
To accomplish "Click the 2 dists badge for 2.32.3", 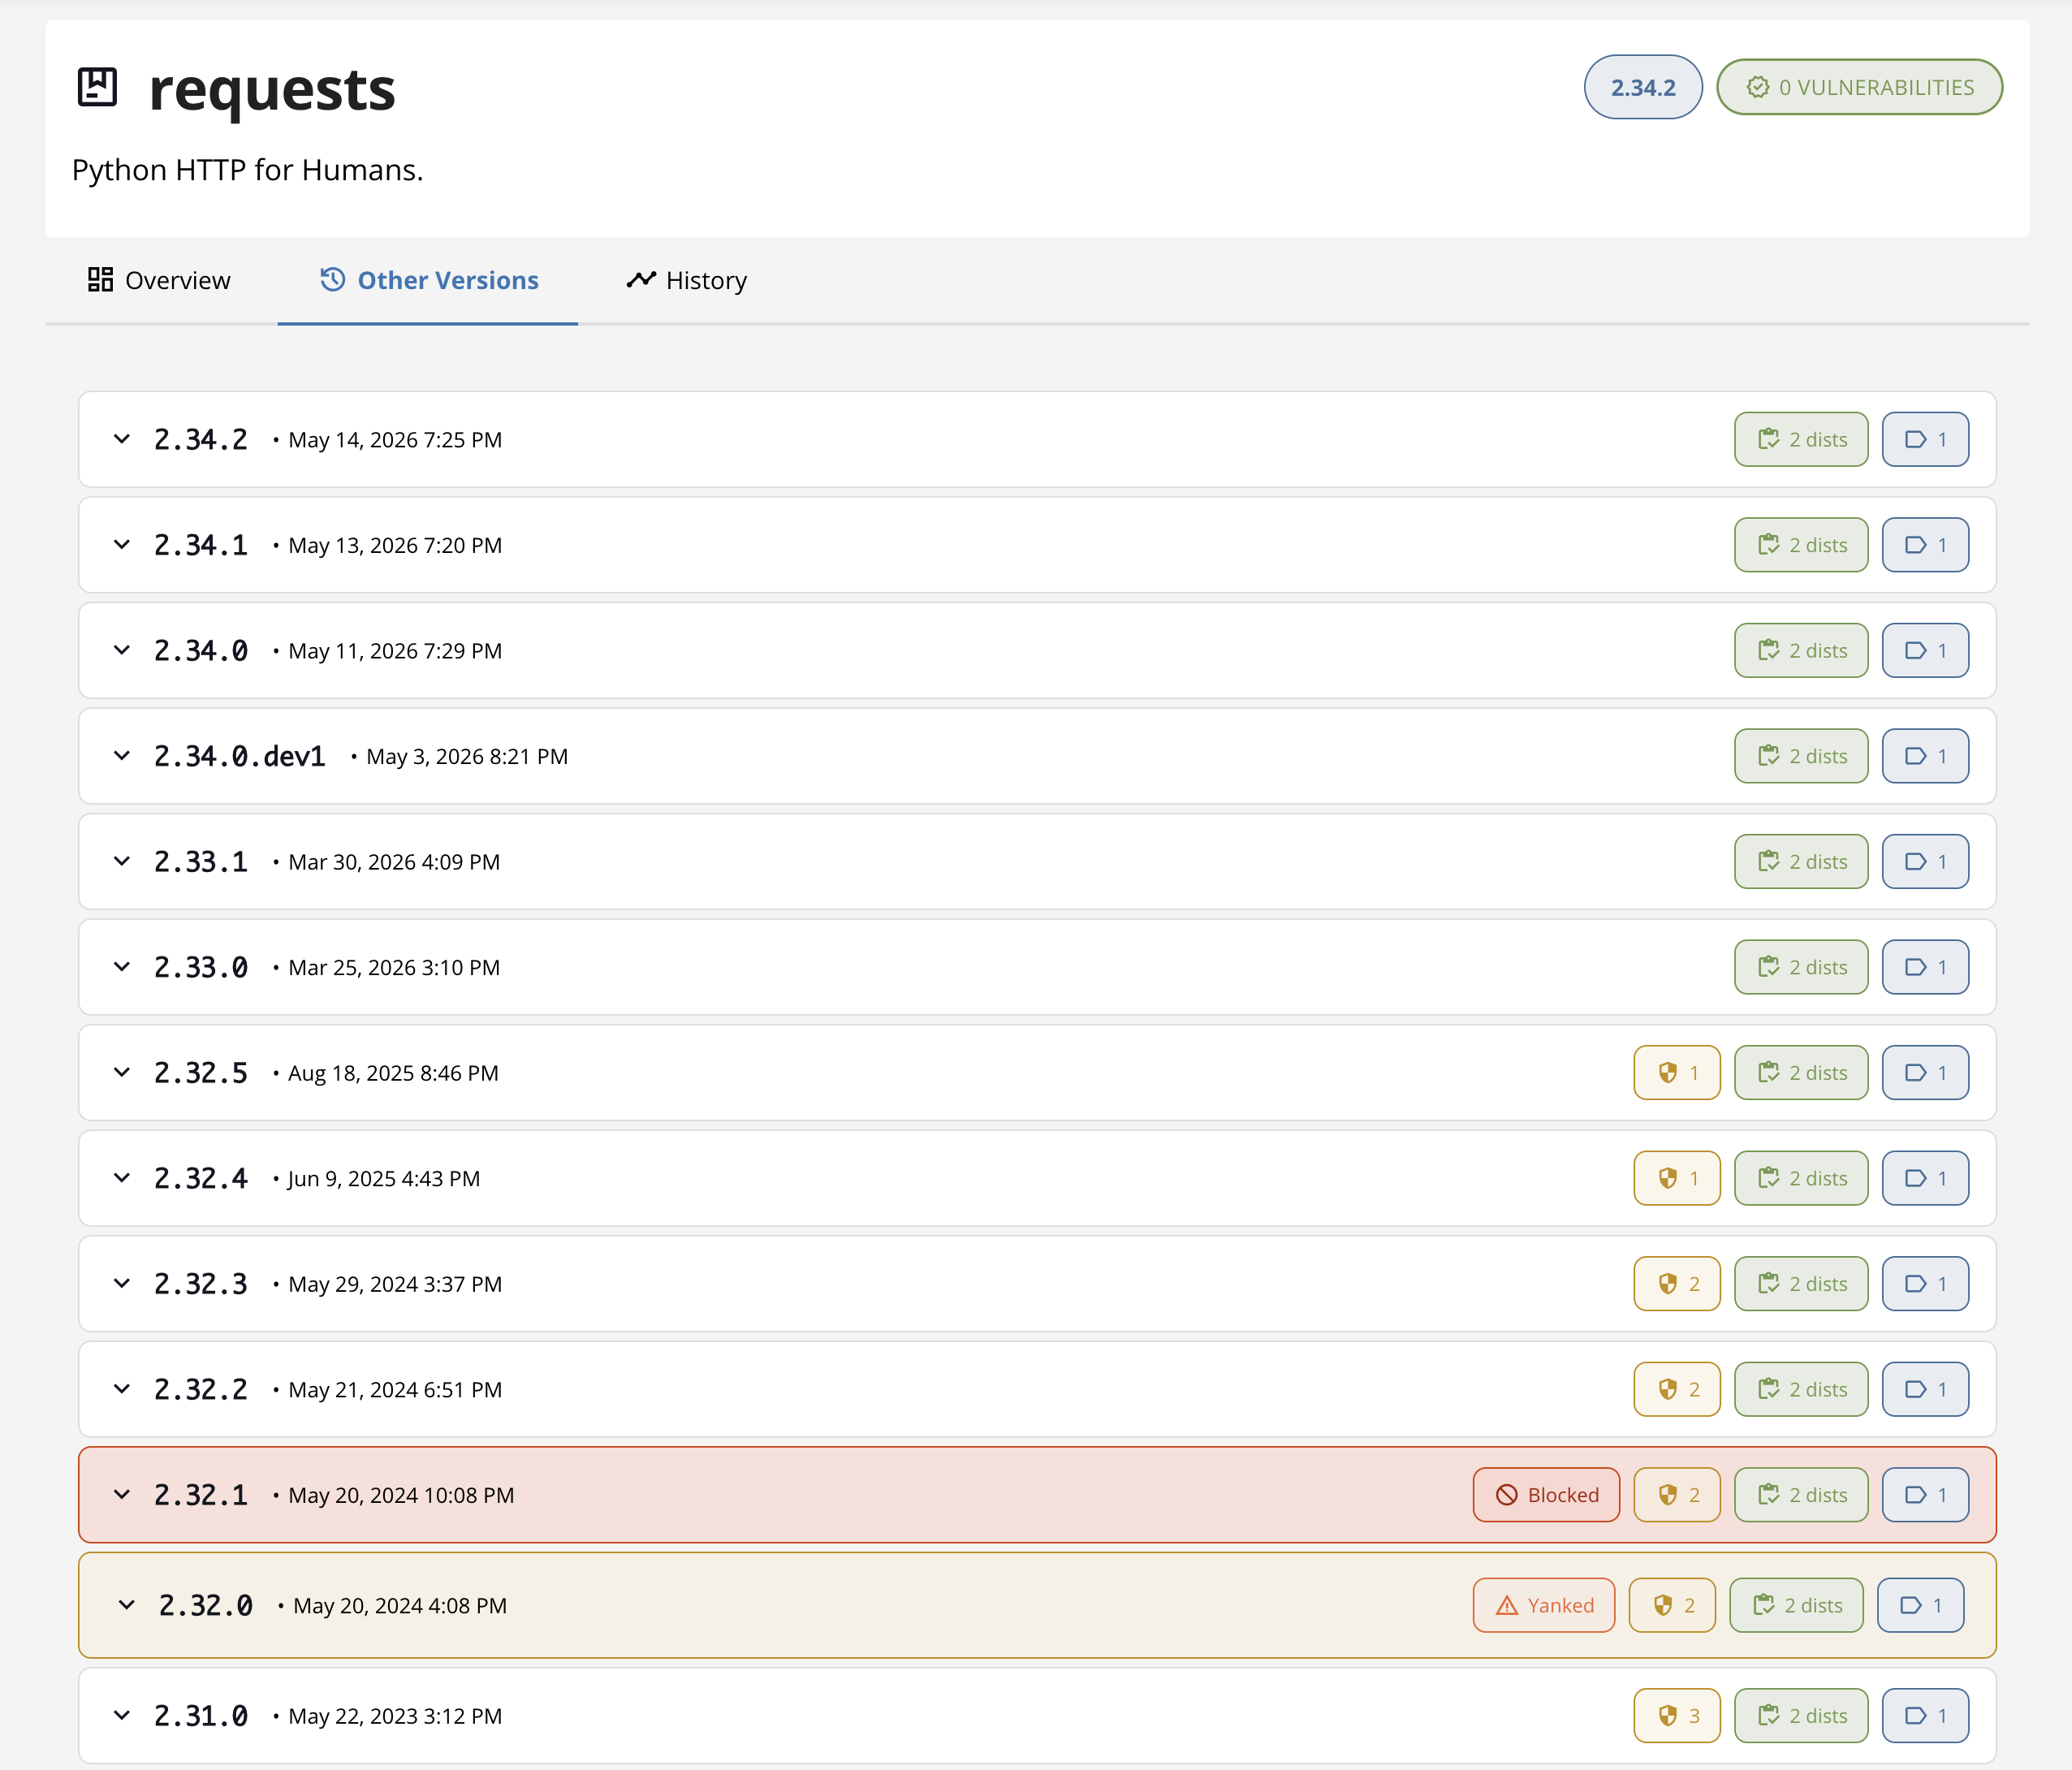I will click(x=1801, y=1283).
